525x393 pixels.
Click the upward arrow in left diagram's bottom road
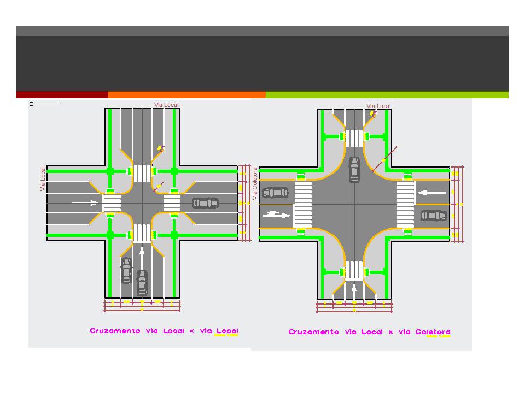[142, 255]
